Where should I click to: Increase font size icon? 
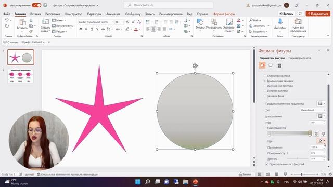coord(127,22)
